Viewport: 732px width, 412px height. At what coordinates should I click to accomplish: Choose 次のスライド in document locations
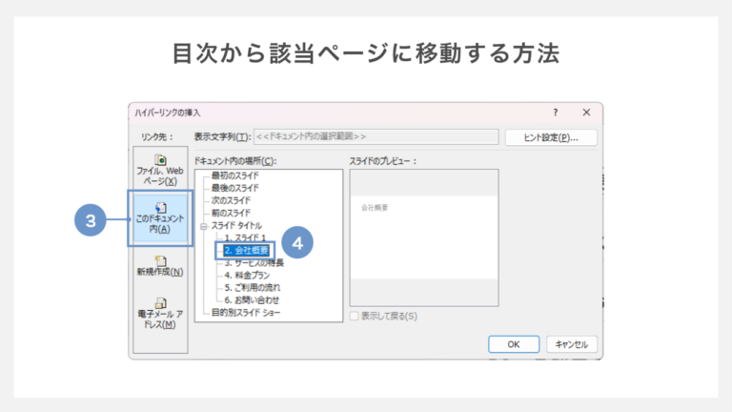[x=232, y=200]
